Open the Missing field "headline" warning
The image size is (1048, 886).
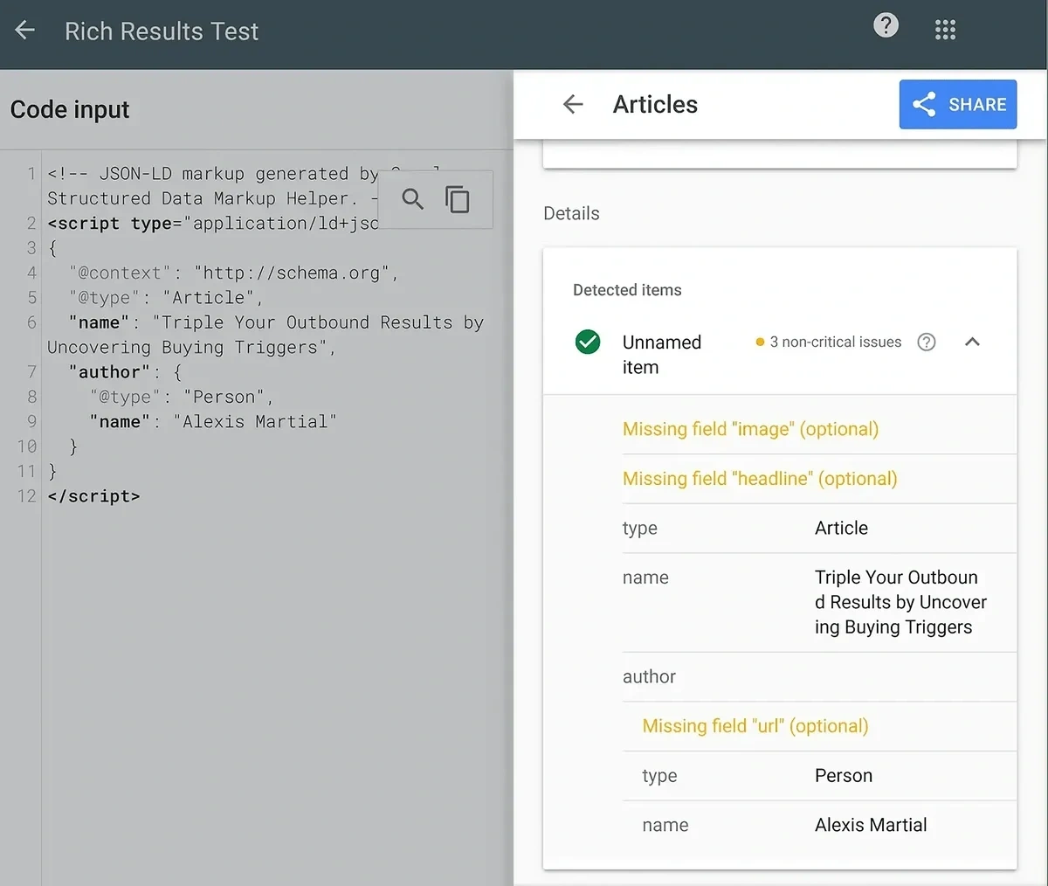click(x=760, y=479)
